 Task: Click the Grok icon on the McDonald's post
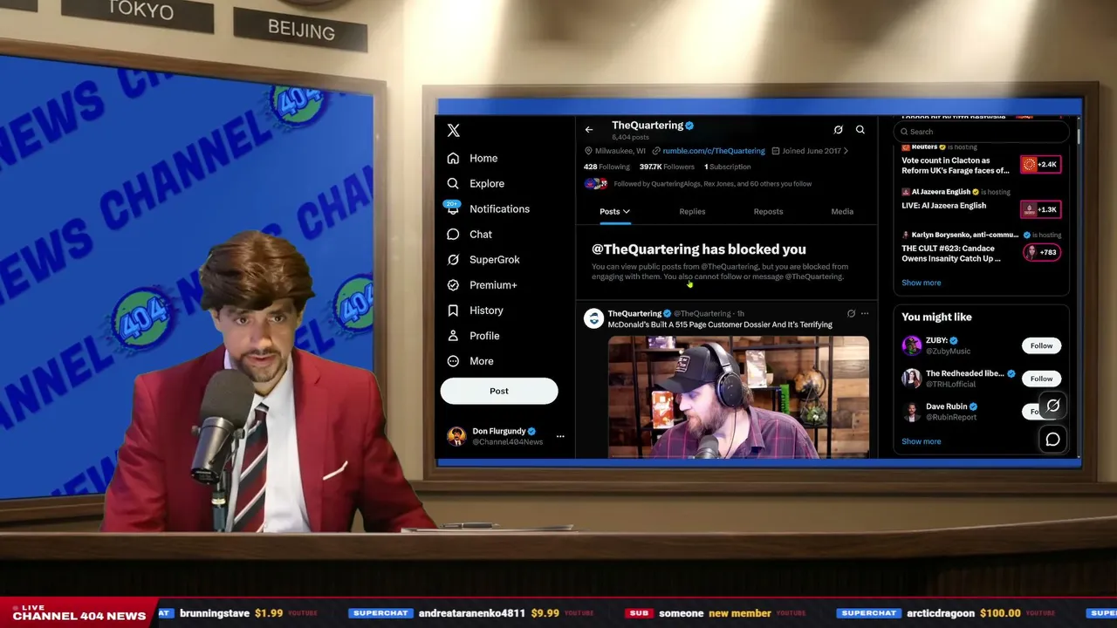pyautogui.click(x=851, y=314)
